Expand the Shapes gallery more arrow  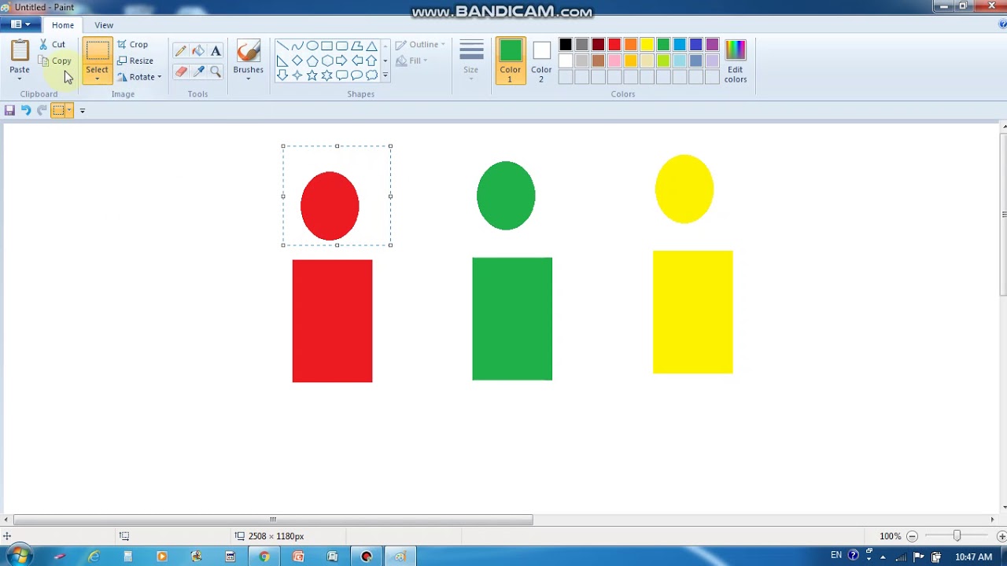coord(385,75)
